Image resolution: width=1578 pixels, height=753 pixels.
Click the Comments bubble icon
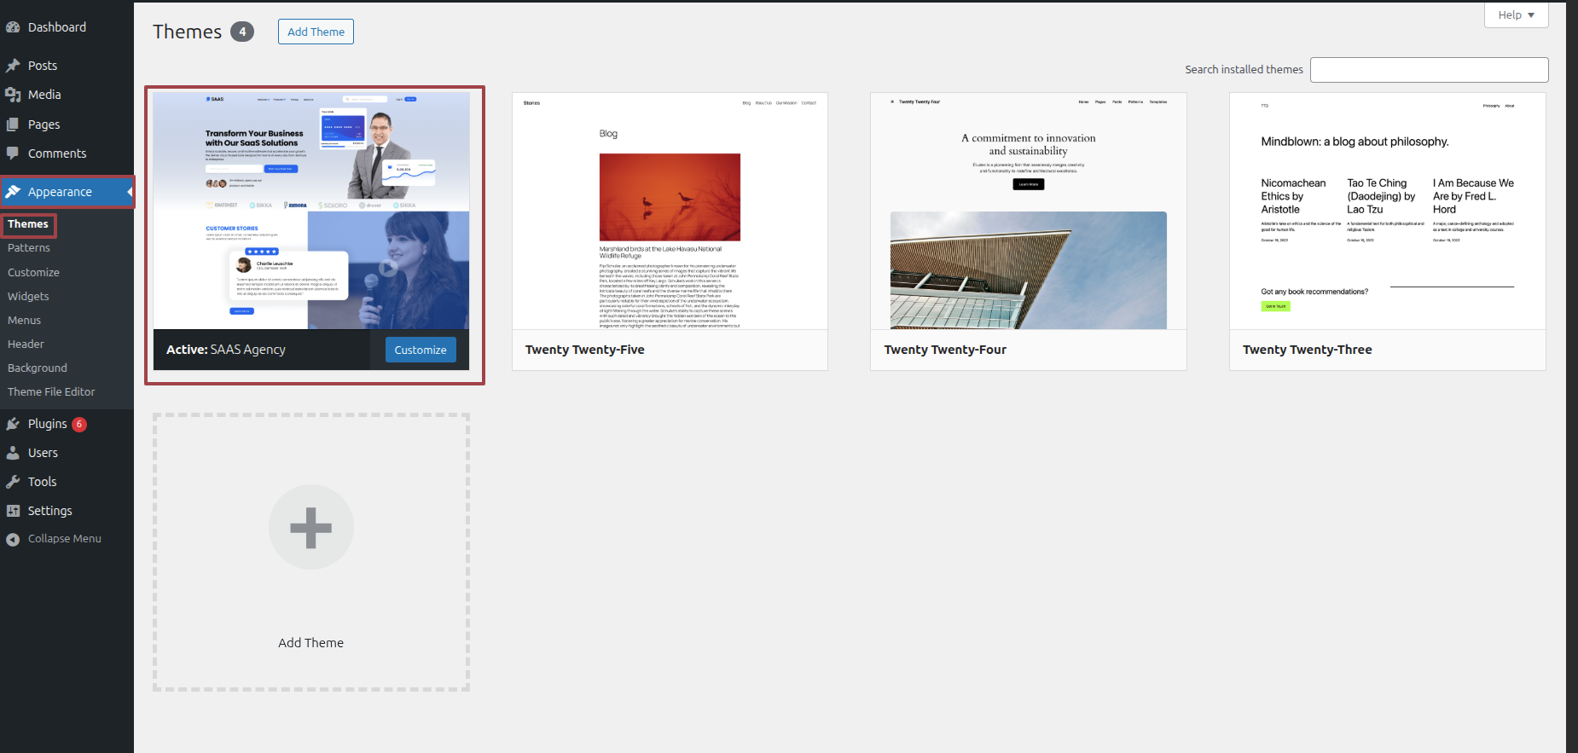pyautogui.click(x=13, y=153)
